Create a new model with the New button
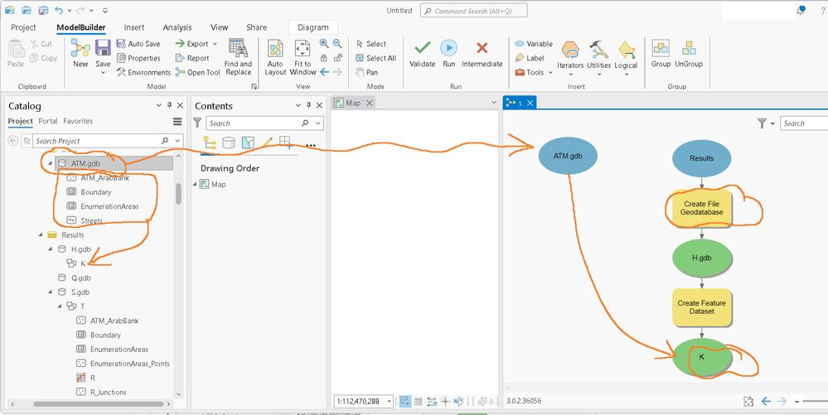This screenshot has height=415, width=828. [80, 54]
